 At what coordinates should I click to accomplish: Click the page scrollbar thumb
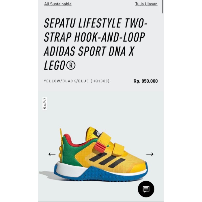[x=162, y=7]
